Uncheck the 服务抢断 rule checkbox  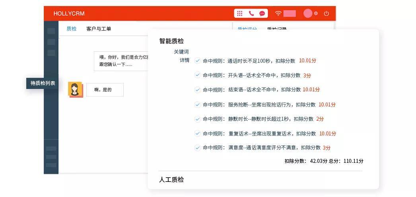197,104
